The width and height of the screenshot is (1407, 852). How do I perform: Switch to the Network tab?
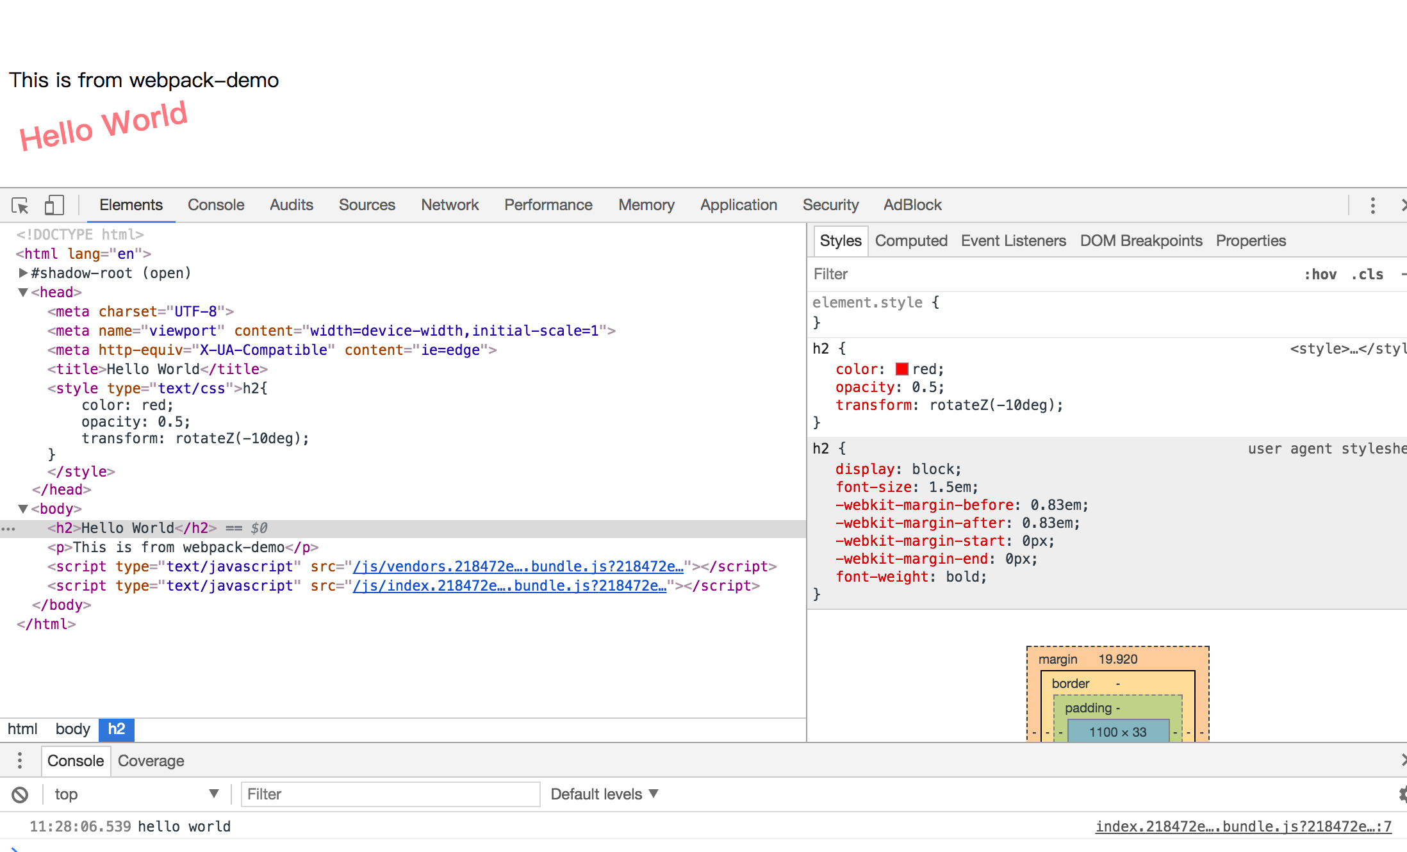coord(449,205)
